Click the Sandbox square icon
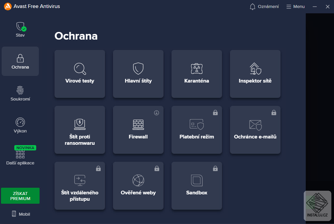The height and width of the screenshot is (224, 334). tap(197, 180)
